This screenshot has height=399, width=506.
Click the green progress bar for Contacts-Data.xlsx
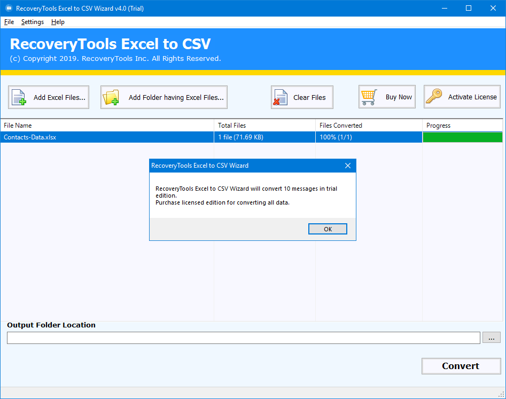pyautogui.click(x=462, y=137)
